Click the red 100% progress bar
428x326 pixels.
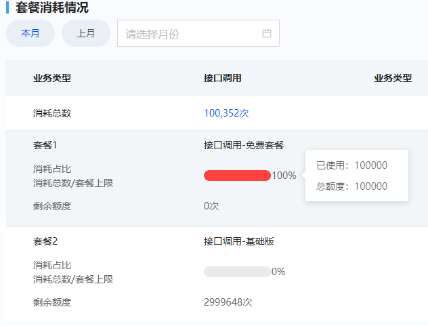[x=237, y=176]
